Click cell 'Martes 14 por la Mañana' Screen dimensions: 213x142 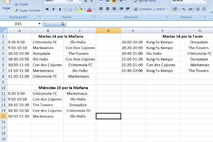click(61, 36)
